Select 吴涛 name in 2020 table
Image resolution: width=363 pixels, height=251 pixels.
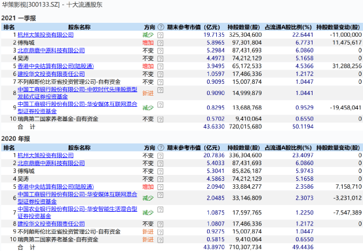click(x=23, y=179)
